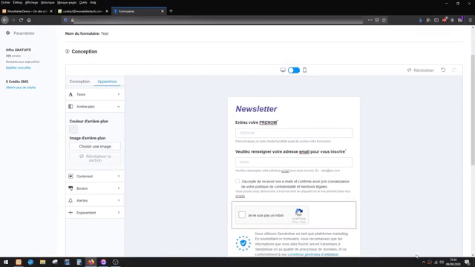Screen dimensions: 475x267
Task: Click the taskbar clock
Action: (x=453, y=262)
